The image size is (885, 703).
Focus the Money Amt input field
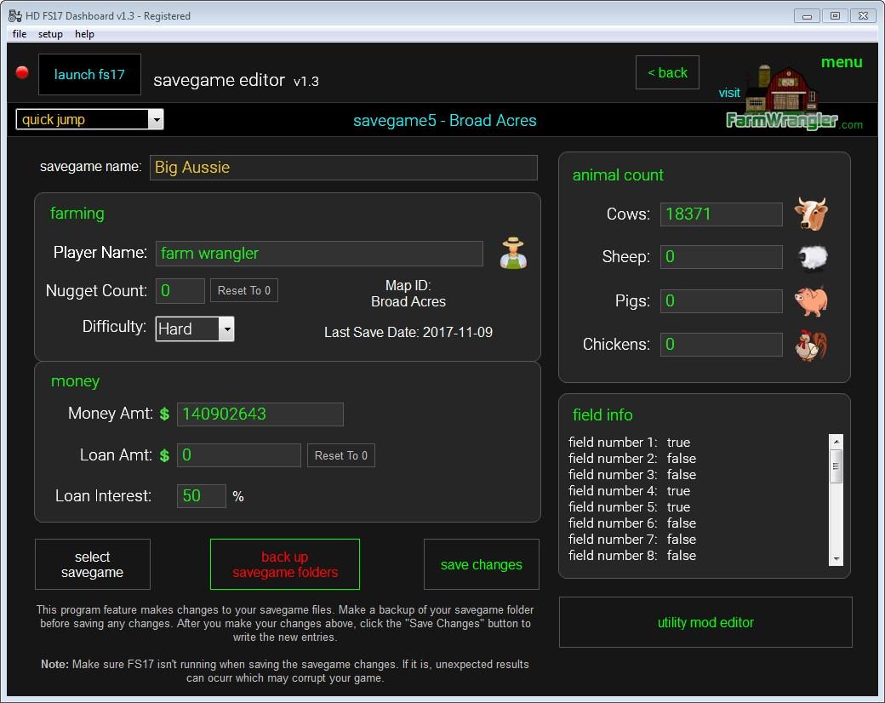pos(260,414)
